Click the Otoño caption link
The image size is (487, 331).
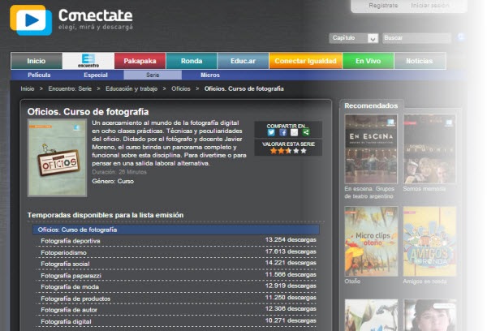[352, 282]
